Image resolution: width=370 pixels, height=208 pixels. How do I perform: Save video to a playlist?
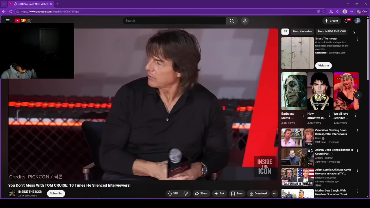click(x=237, y=194)
